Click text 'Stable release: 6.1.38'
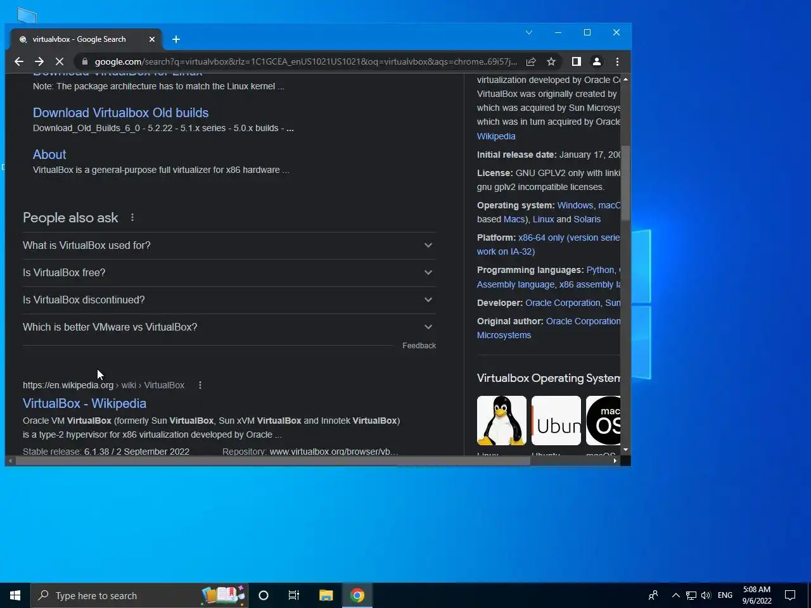The height and width of the screenshot is (608, 811). click(106, 452)
